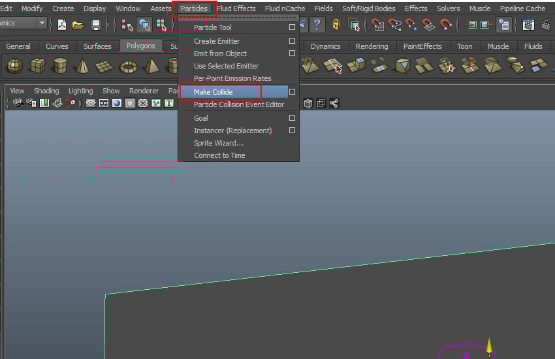Enable the snap to grids magnet
The width and height of the screenshot is (555, 359).
(378, 25)
